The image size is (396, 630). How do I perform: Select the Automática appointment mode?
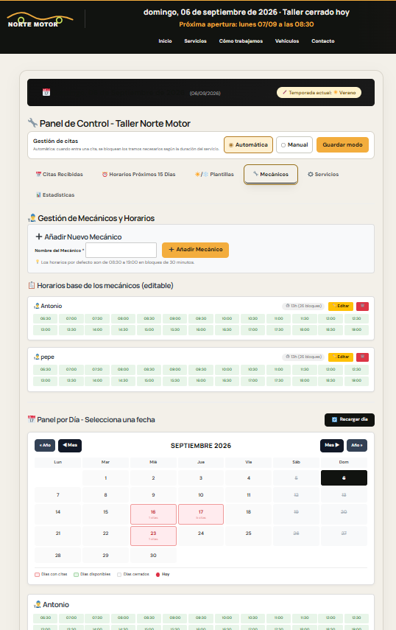coord(248,144)
